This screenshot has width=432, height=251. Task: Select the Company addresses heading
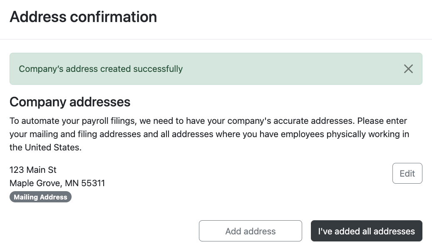pyautogui.click(x=70, y=102)
